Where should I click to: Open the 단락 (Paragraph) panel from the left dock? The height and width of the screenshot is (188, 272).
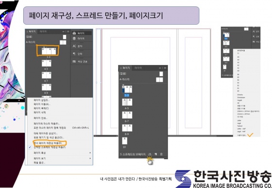point(77,54)
